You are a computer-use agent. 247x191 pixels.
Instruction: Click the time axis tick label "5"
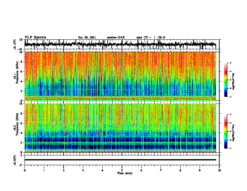click(x=122, y=170)
